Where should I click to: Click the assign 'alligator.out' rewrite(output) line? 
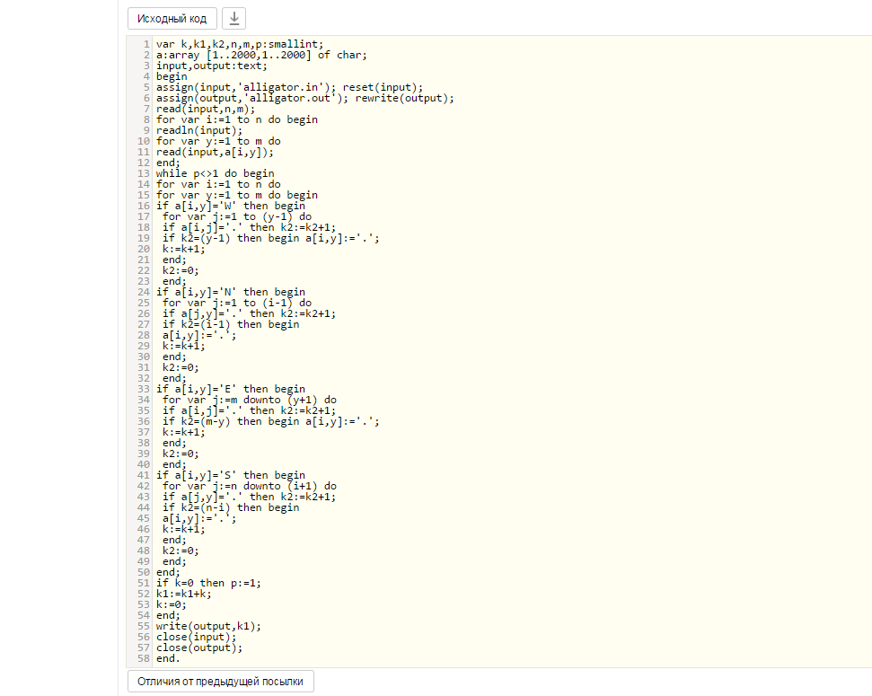(304, 98)
